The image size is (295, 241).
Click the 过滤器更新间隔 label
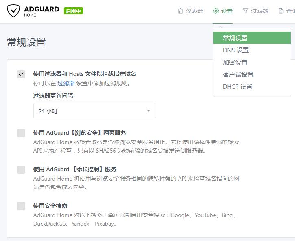[53, 96]
